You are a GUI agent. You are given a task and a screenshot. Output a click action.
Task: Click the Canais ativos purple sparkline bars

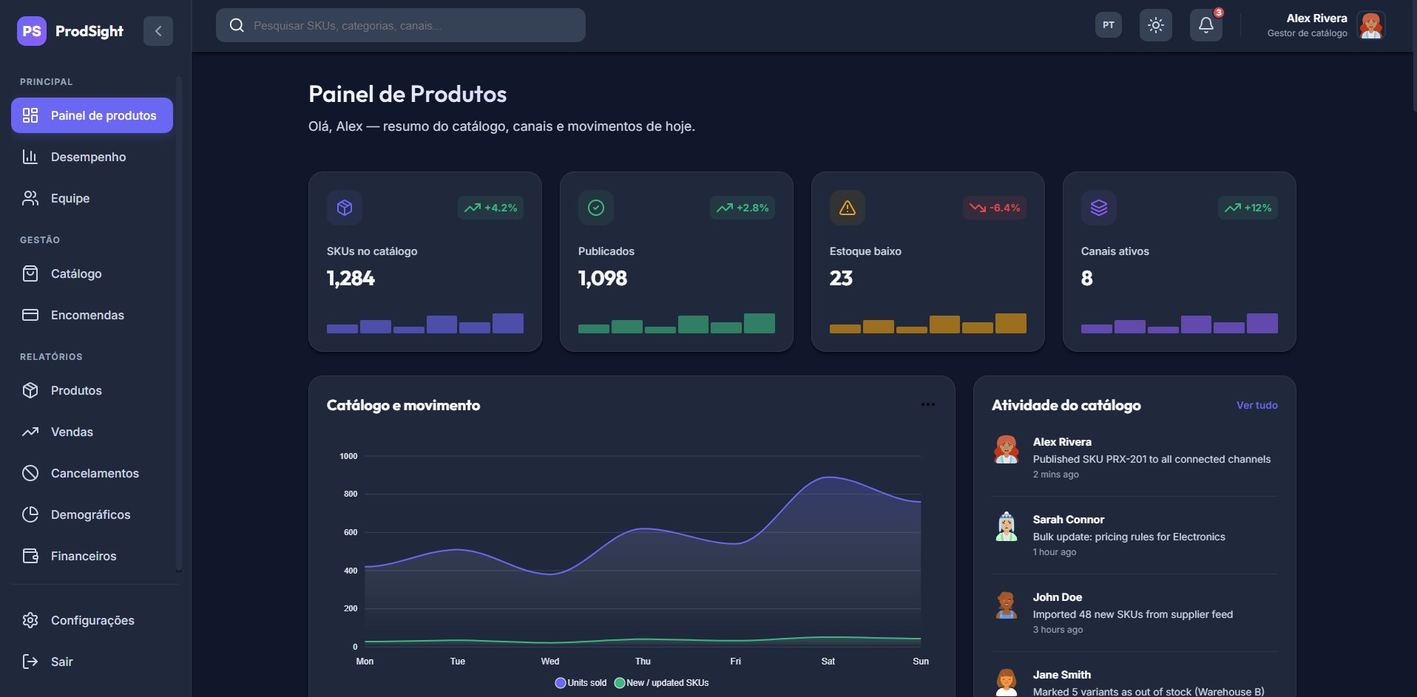(x=1180, y=323)
